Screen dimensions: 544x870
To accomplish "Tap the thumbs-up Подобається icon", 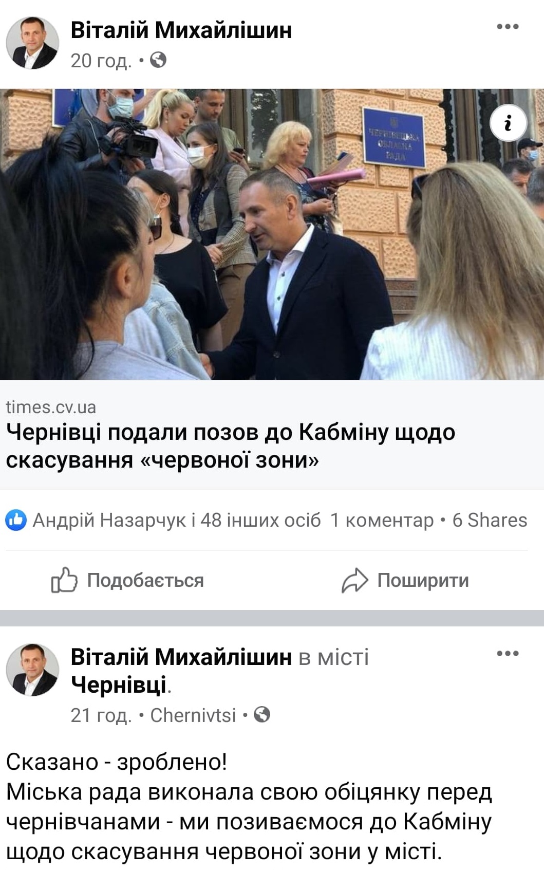I will point(64,580).
